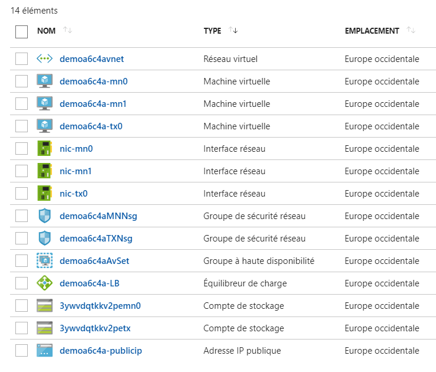Open the demoa6c4a-mn1 virtual machine link
Viewport: 436px width, 372px height.
pos(93,104)
